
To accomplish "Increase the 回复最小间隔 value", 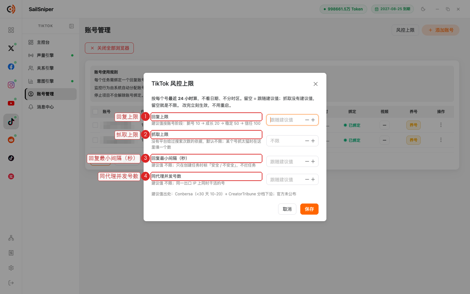I will tap(313, 161).
